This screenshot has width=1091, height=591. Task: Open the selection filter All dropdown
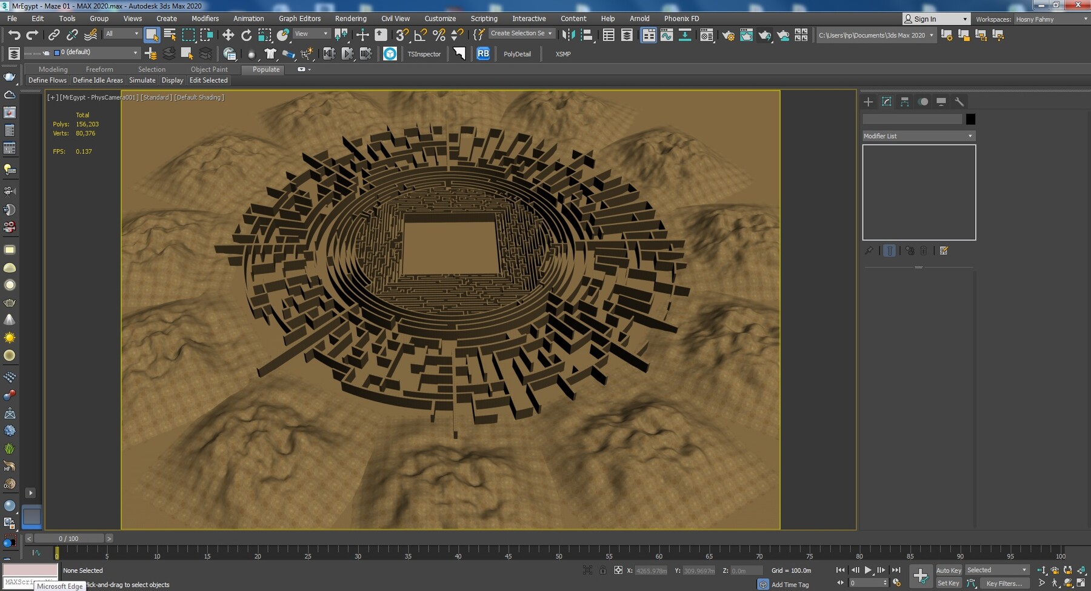(x=121, y=33)
